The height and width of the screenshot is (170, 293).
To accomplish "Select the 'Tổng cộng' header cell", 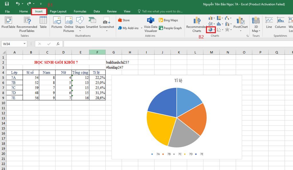I will coord(80,72).
